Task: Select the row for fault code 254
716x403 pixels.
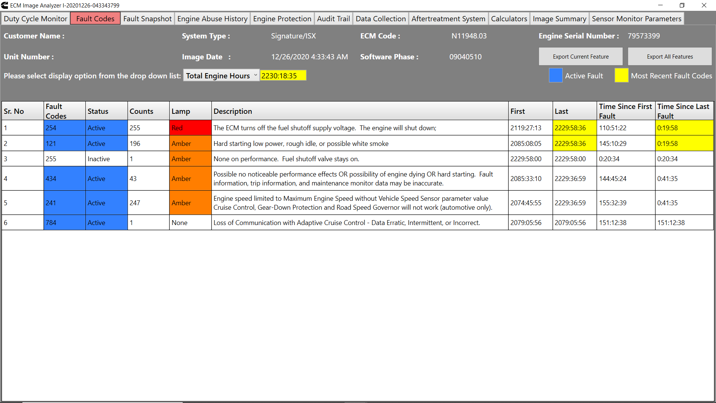Action: tap(64, 128)
